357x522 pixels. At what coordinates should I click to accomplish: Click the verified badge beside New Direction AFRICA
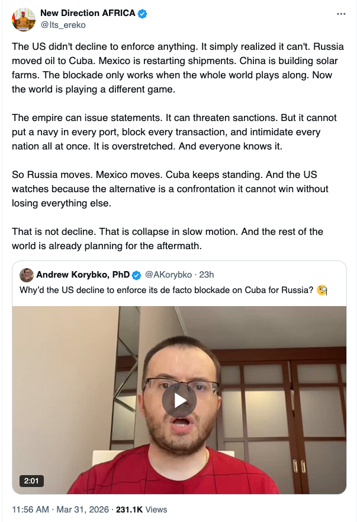pyautogui.click(x=142, y=14)
